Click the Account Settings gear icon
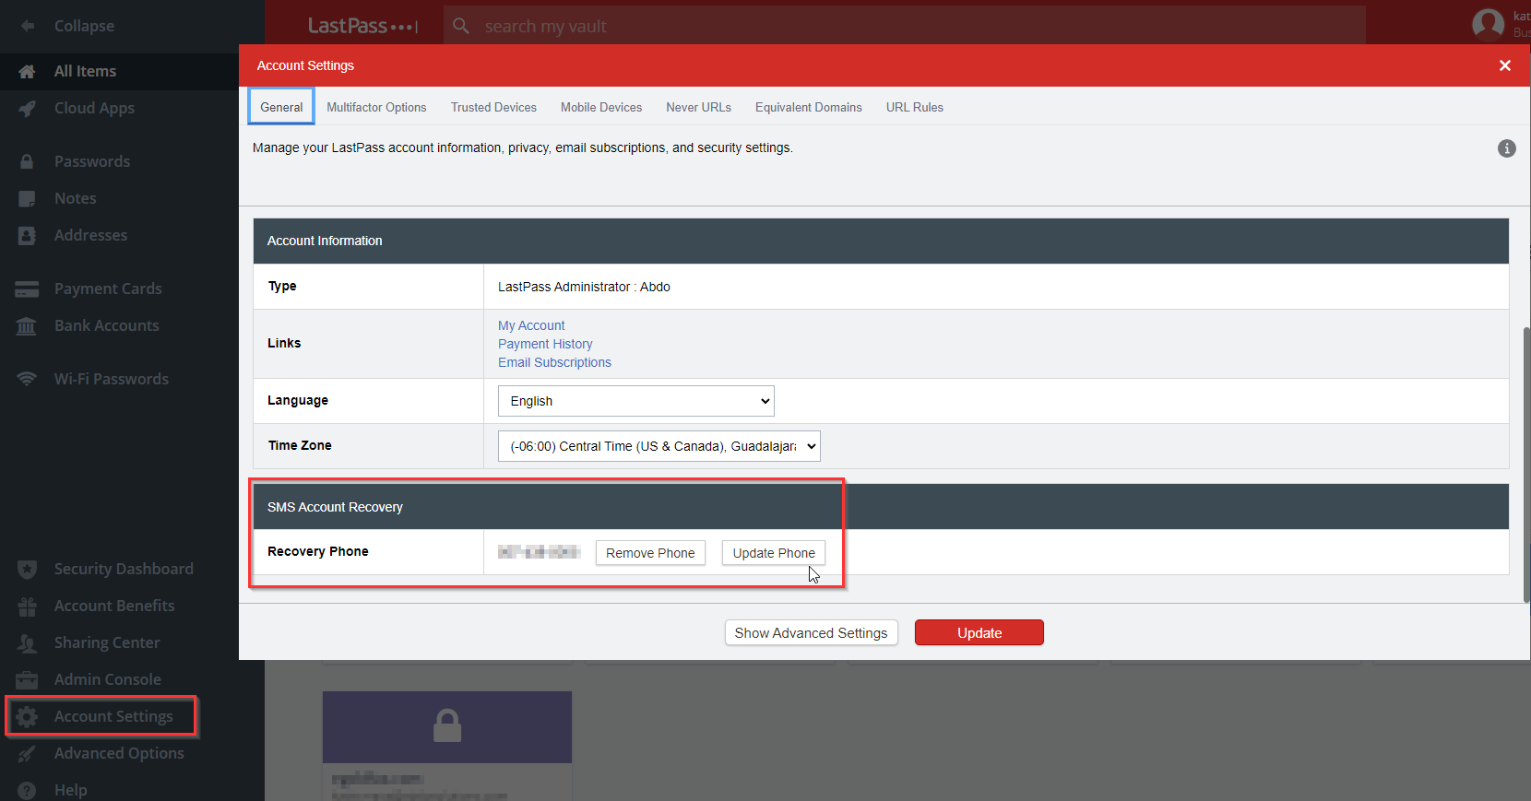Image resolution: width=1531 pixels, height=801 pixels. tap(27, 716)
